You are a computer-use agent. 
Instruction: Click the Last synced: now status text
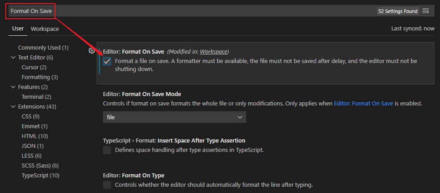point(412,29)
